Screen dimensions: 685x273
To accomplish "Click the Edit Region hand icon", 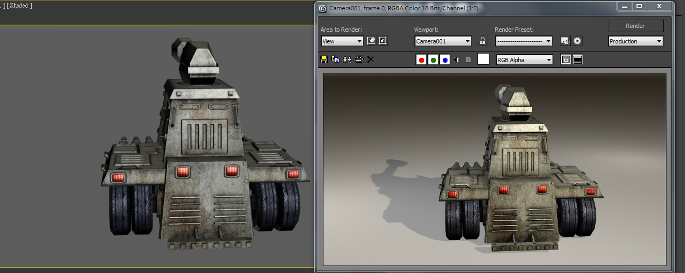I will pyautogui.click(x=371, y=41).
